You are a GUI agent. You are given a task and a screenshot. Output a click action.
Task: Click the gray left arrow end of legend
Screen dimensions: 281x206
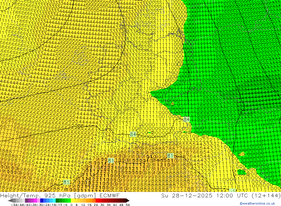coord(10,200)
